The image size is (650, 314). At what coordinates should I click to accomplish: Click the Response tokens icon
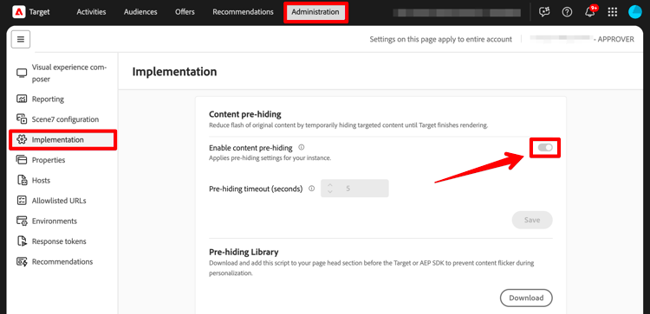pyautogui.click(x=21, y=241)
